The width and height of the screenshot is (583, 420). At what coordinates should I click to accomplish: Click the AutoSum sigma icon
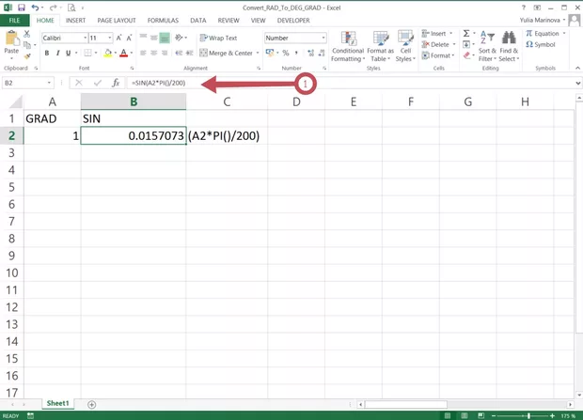click(x=466, y=33)
